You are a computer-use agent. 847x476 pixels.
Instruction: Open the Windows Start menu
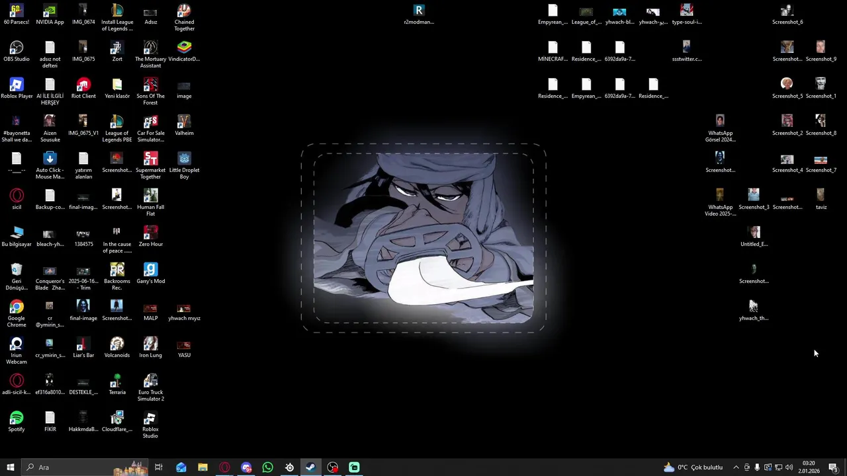point(10,467)
